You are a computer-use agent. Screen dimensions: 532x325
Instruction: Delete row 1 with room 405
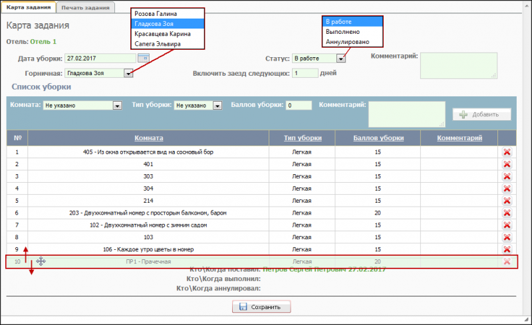[507, 152]
